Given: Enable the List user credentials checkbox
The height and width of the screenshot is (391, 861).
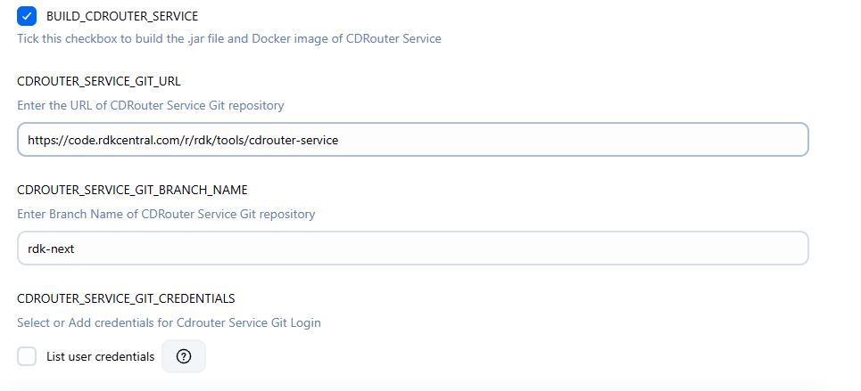Looking at the screenshot, I should (x=27, y=356).
